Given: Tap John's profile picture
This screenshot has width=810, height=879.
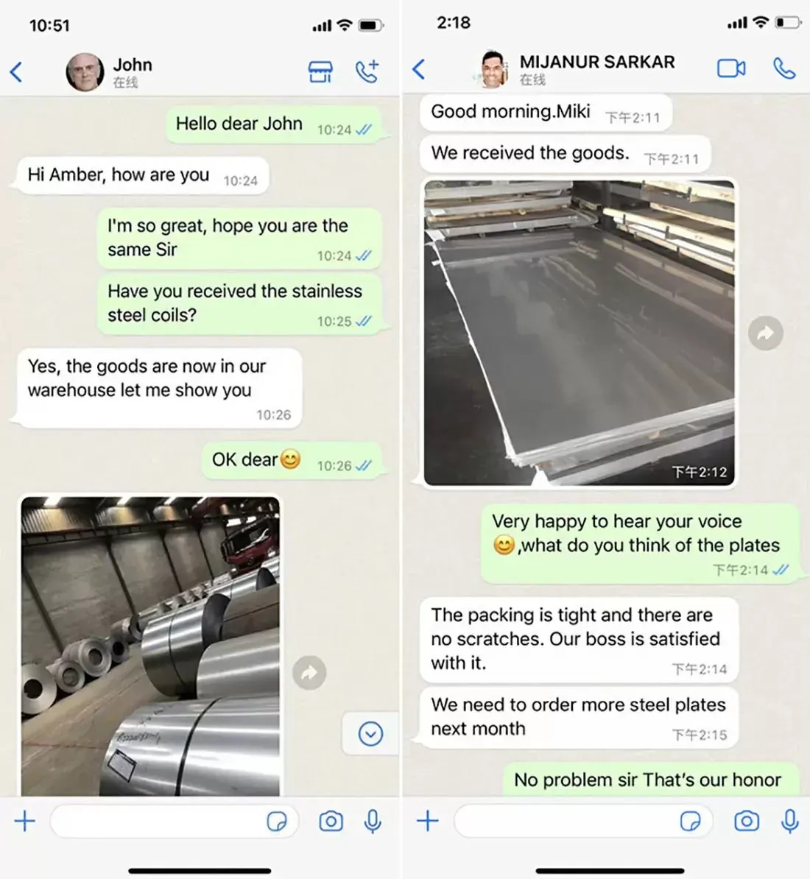Looking at the screenshot, I should tap(85, 72).
